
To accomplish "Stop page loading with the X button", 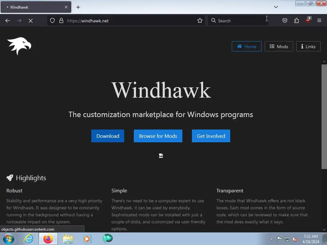I will (x=31, y=21).
